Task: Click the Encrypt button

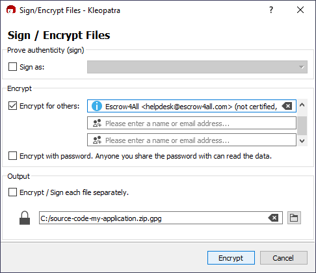Action: coord(231,258)
